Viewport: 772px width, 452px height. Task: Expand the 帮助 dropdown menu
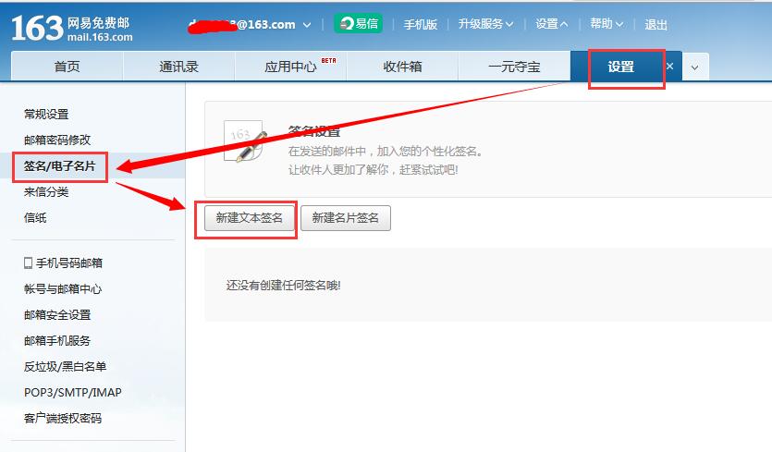click(607, 24)
